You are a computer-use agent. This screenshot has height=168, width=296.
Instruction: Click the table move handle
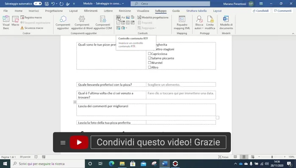tap(75, 102)
